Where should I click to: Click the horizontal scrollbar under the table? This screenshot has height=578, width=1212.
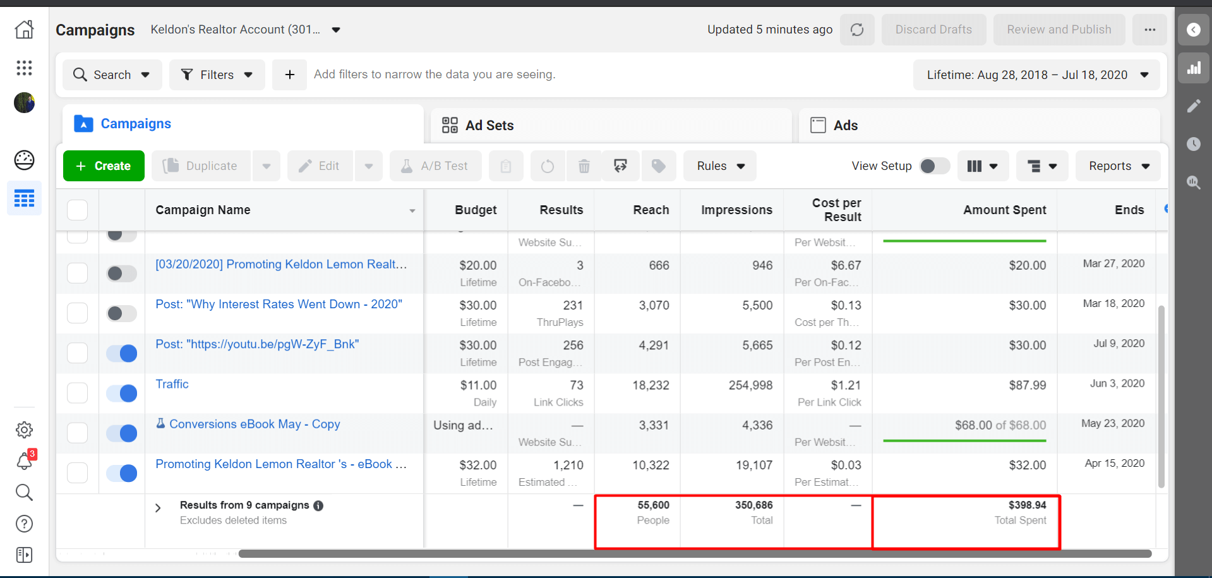pyautogui.click(x=695, y=554)
